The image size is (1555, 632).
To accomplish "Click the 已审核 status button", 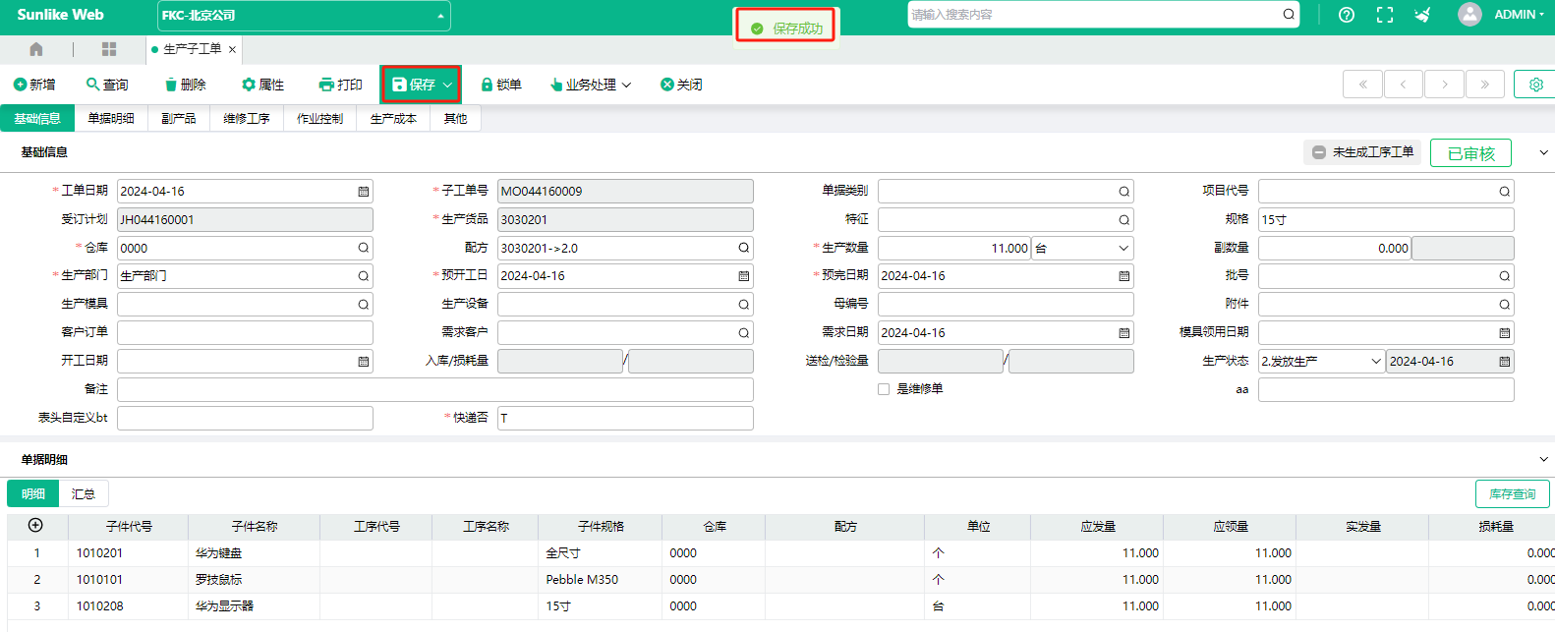I will click(1470, 153).
